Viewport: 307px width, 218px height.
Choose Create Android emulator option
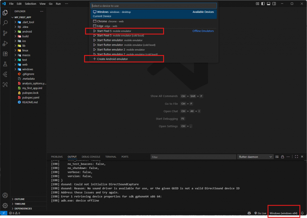[x=154, y=59]
